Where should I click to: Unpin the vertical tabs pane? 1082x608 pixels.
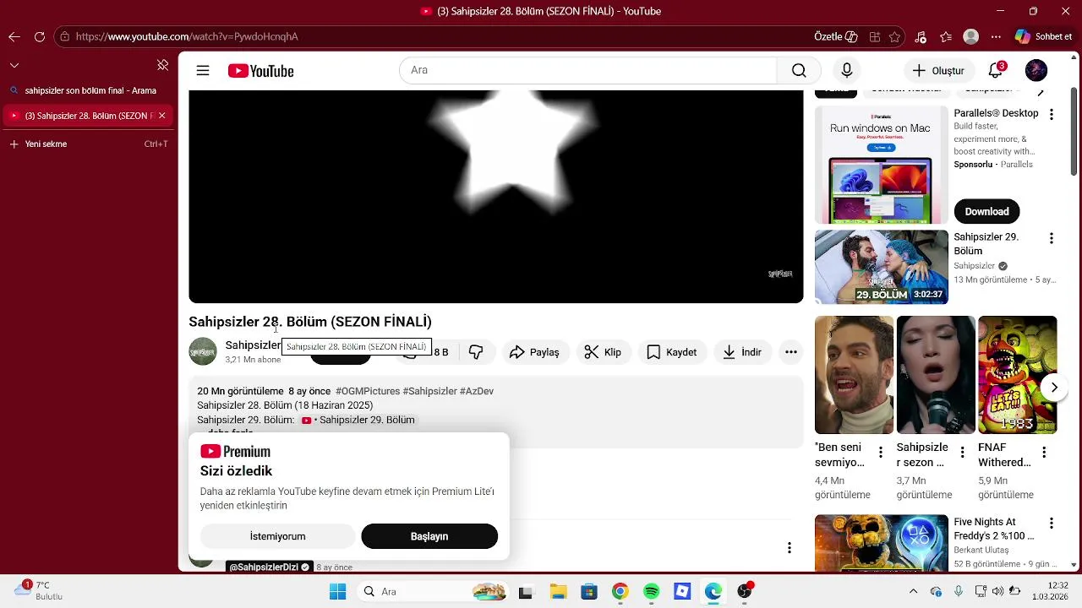(x=162, y=65)
